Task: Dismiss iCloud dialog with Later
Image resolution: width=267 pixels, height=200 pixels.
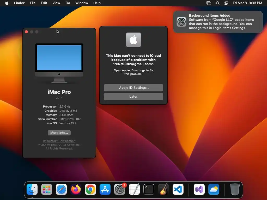Action: 133,96
